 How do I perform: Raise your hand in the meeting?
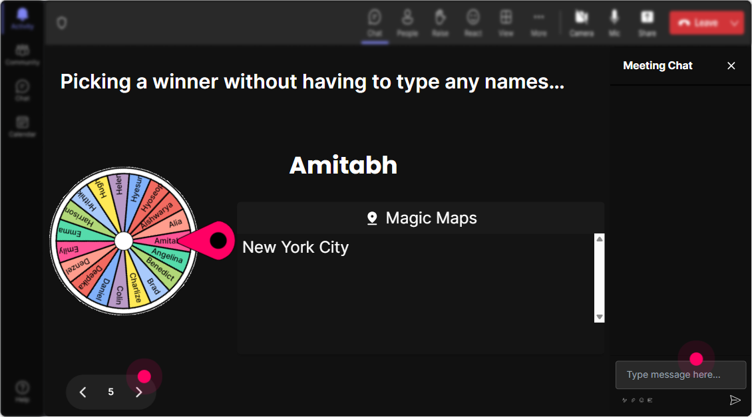tap(441, 23)
